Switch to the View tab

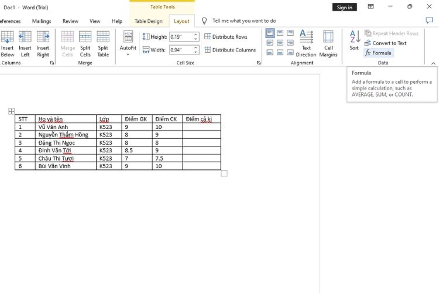95,21
